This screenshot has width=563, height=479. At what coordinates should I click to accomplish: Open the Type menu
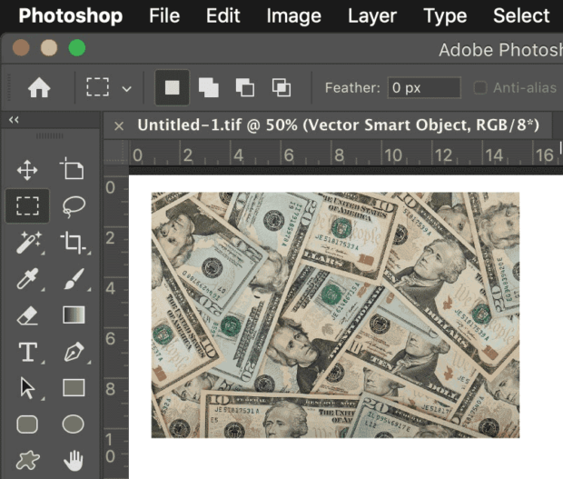point(445,16)
